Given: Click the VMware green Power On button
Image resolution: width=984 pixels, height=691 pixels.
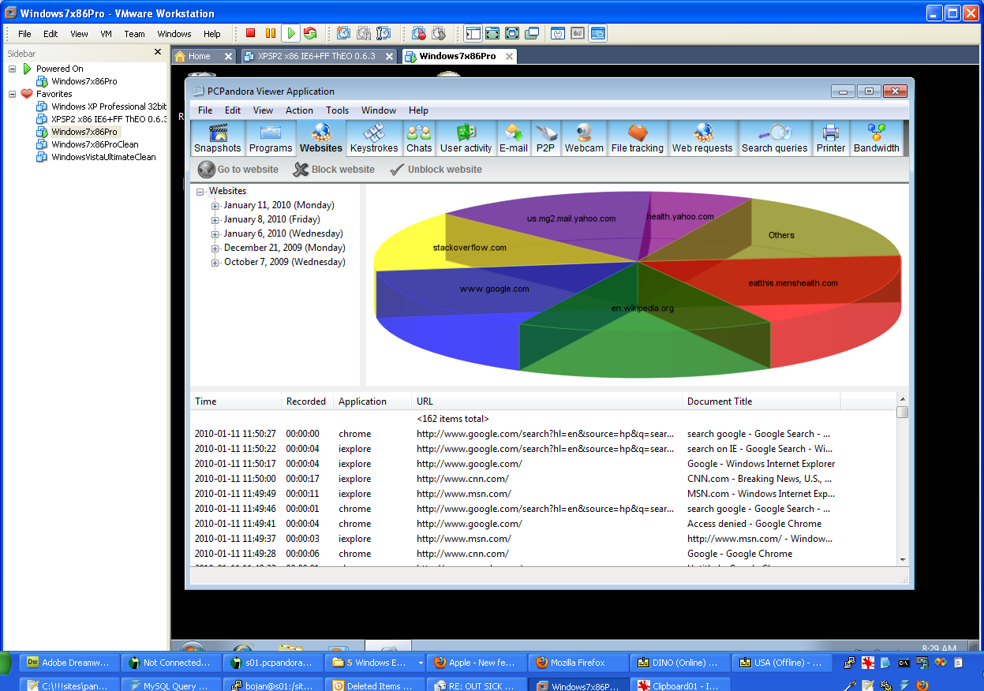Looking at the screenshot, I should 290,33.
